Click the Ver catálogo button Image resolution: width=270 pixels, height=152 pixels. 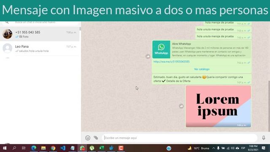202,69
